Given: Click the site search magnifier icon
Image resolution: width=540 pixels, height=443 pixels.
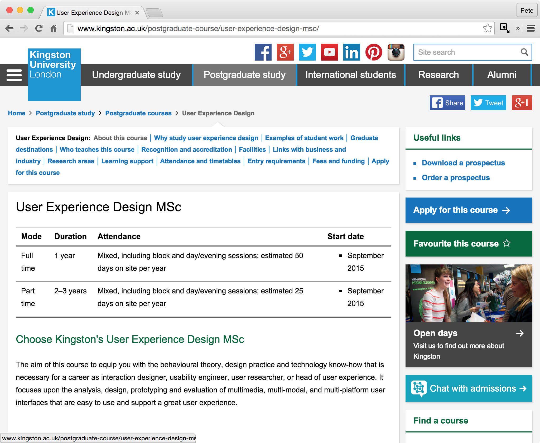Looking at the screenshot, I should coord(524,52).
